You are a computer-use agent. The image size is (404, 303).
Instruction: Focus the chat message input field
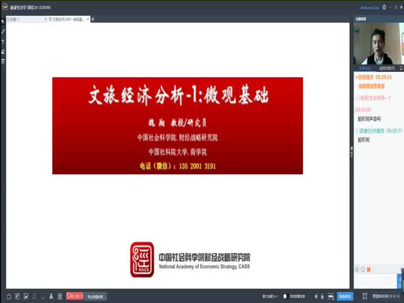click(x=375, y=281)
